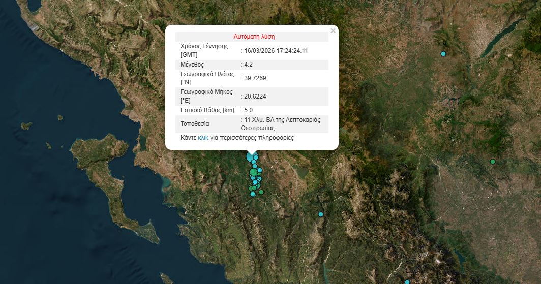Viewport: 541px width, 284px height.
Task: Click the Τοποθεσία row label
Action: pos(195,124)
